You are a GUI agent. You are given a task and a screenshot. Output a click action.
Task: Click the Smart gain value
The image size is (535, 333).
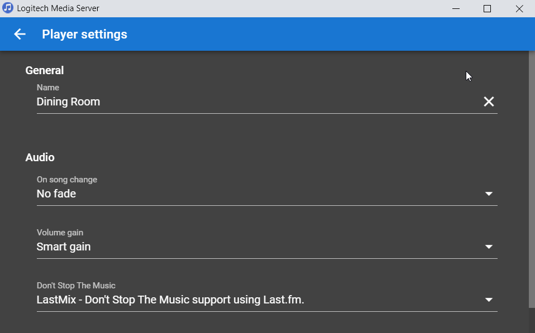(x=64, y=247)
